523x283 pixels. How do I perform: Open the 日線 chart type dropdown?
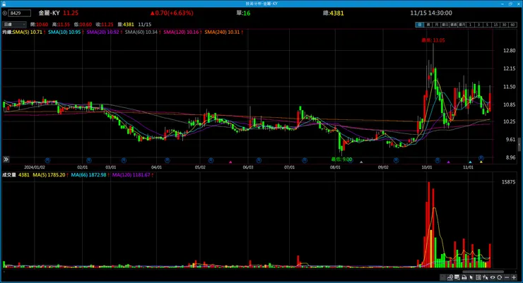click(14, 24)
